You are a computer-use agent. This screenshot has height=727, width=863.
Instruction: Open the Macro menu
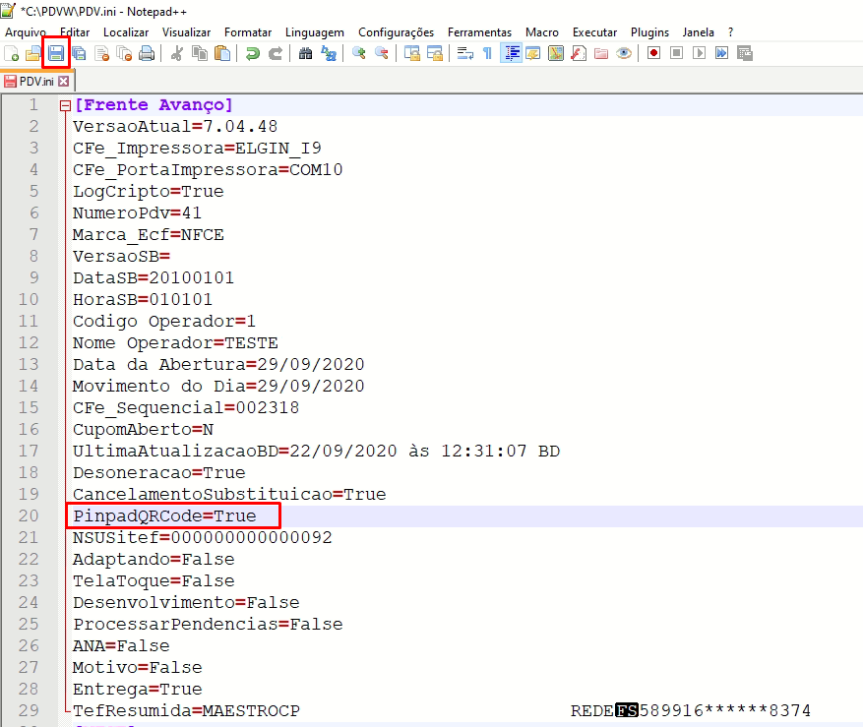coord(541,32)
